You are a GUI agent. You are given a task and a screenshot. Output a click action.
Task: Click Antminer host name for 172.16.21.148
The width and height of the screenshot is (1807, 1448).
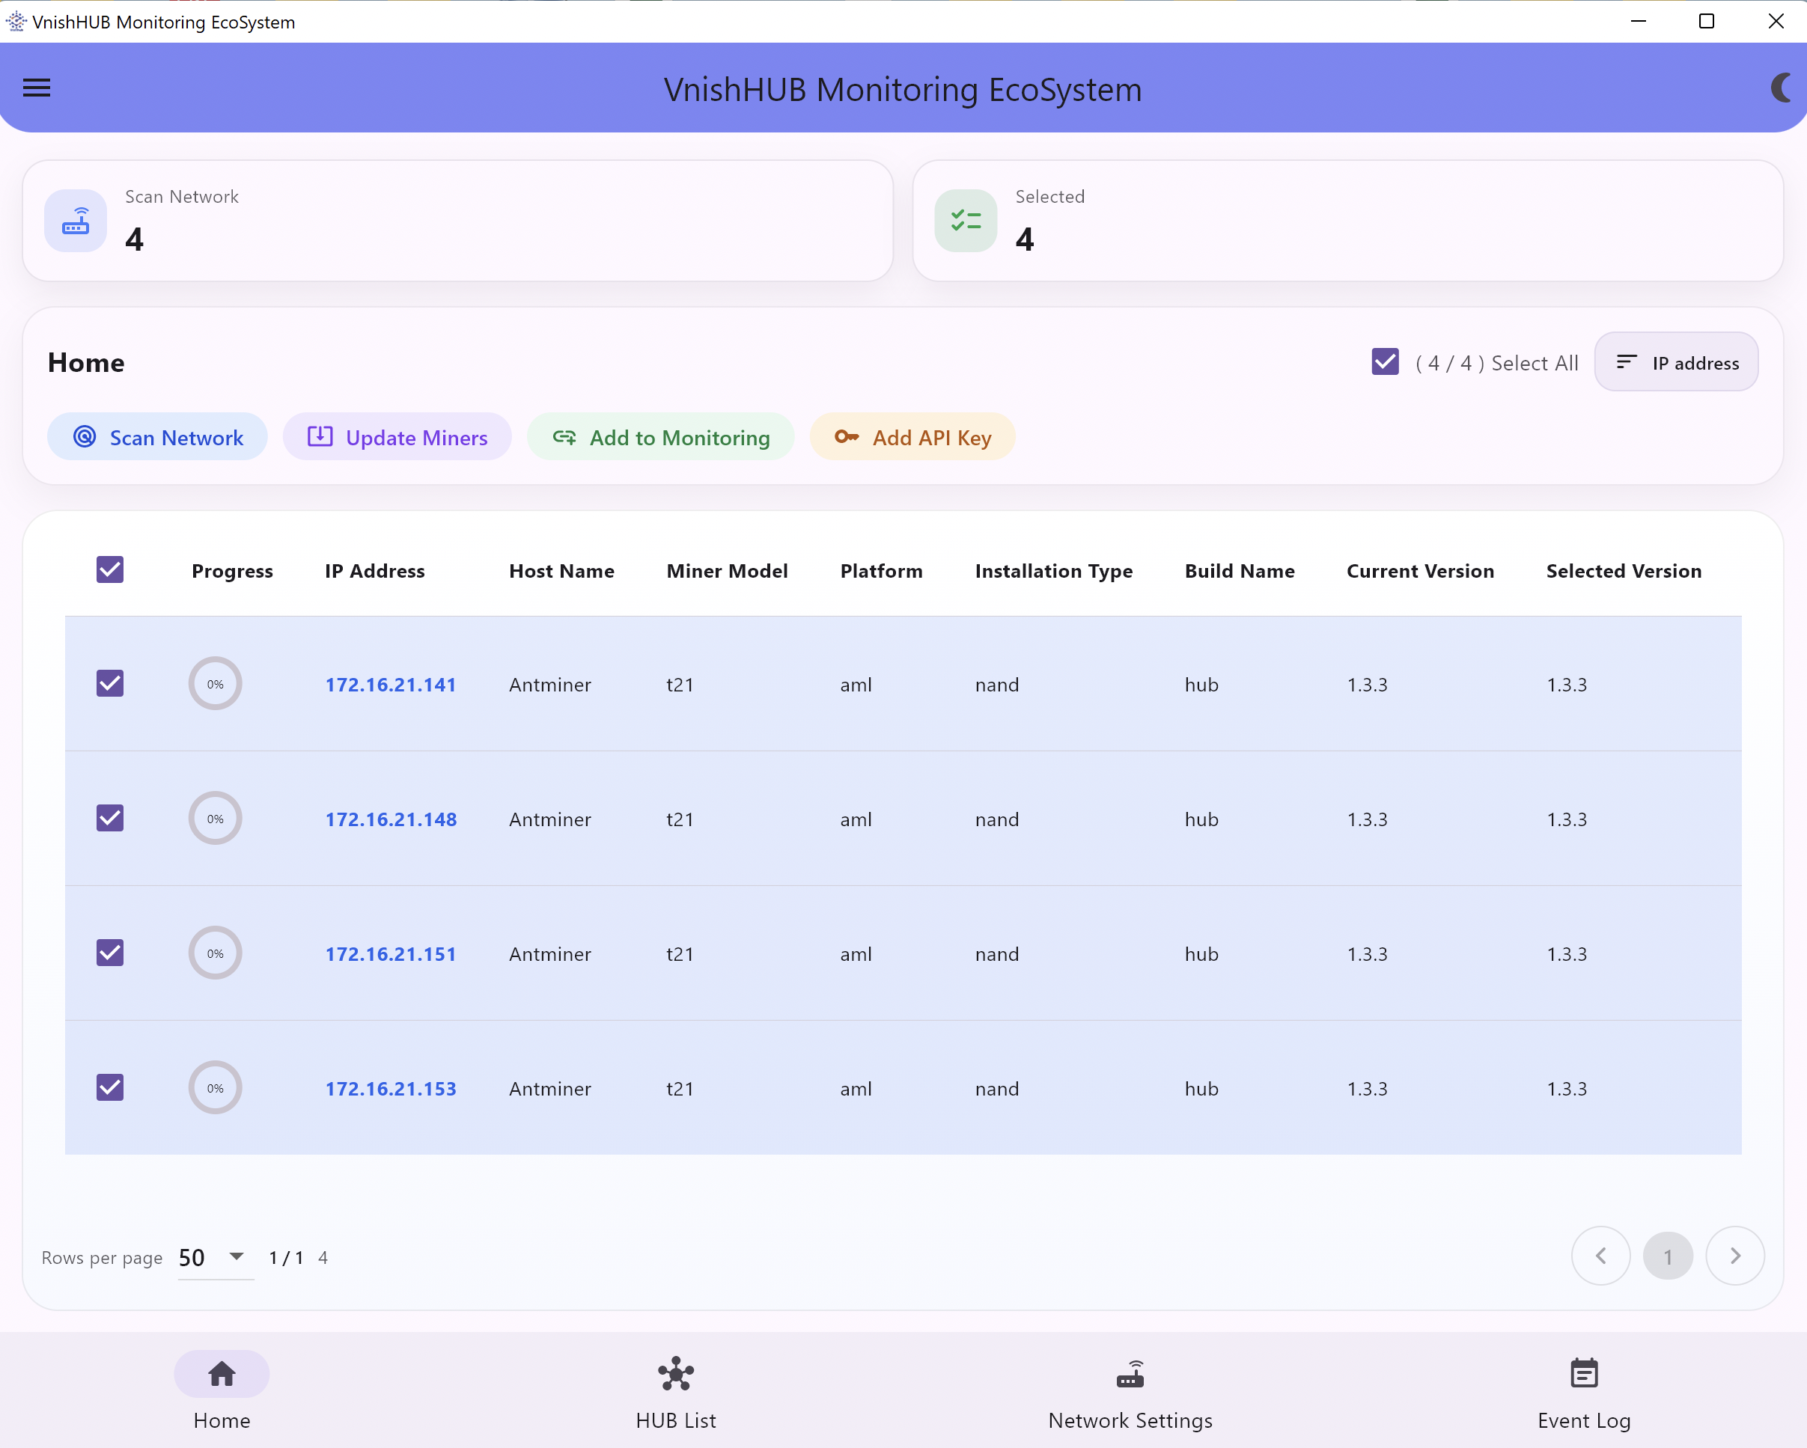[550, 819]
